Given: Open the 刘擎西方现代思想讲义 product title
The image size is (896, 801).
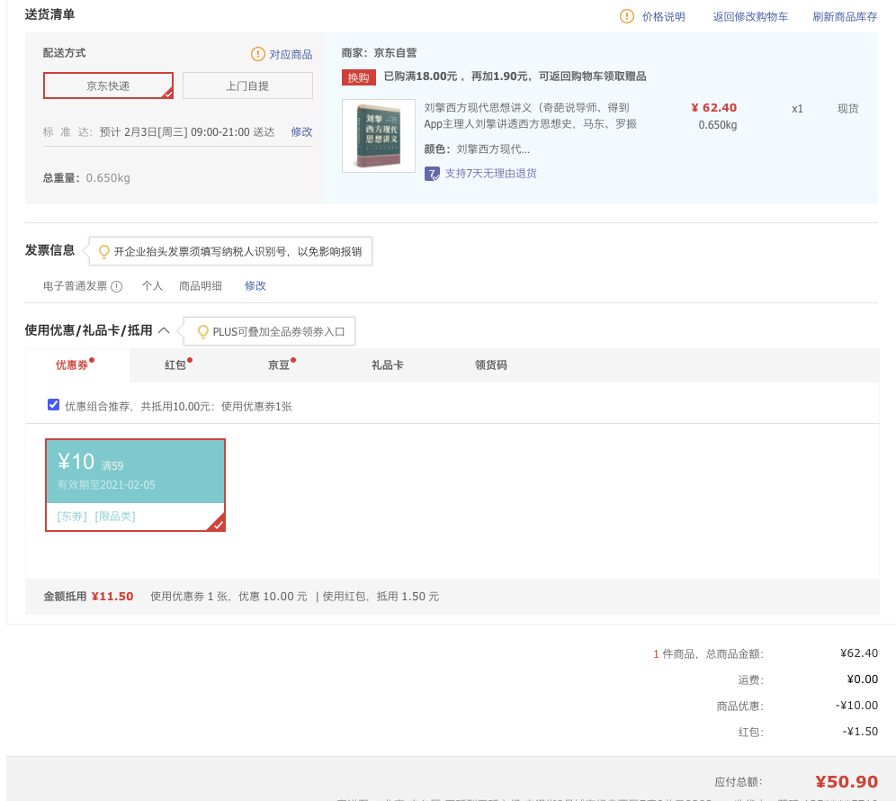Looking at the screenshot, I should pos(530,115).
